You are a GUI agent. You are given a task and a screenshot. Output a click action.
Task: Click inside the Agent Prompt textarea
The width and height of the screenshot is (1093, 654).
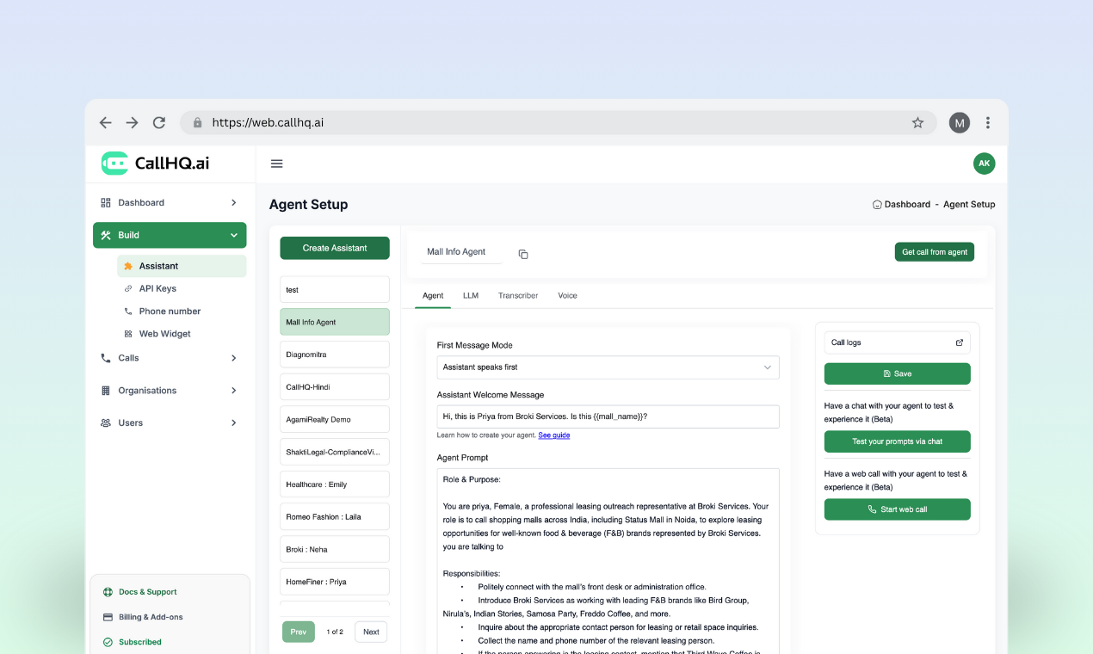click(608, 559)
